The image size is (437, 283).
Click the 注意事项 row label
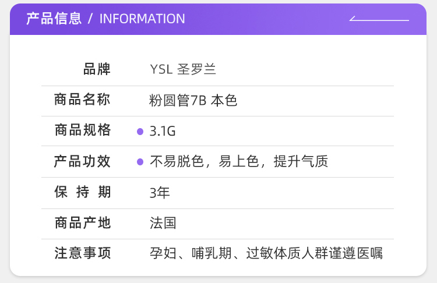(x=82, y=253)
